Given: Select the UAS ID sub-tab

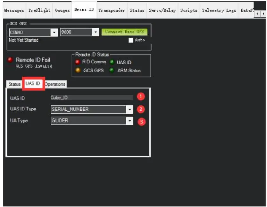Looking at the screenshot, I should (x=33, y=83).
